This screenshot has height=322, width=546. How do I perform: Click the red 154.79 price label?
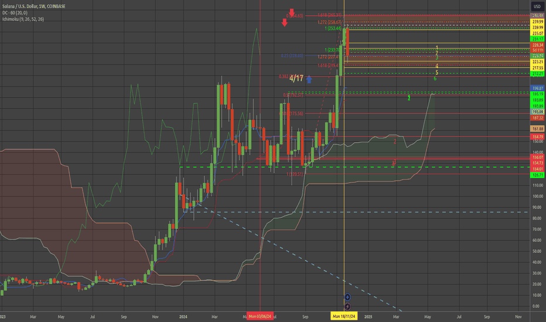pos(537,137)
